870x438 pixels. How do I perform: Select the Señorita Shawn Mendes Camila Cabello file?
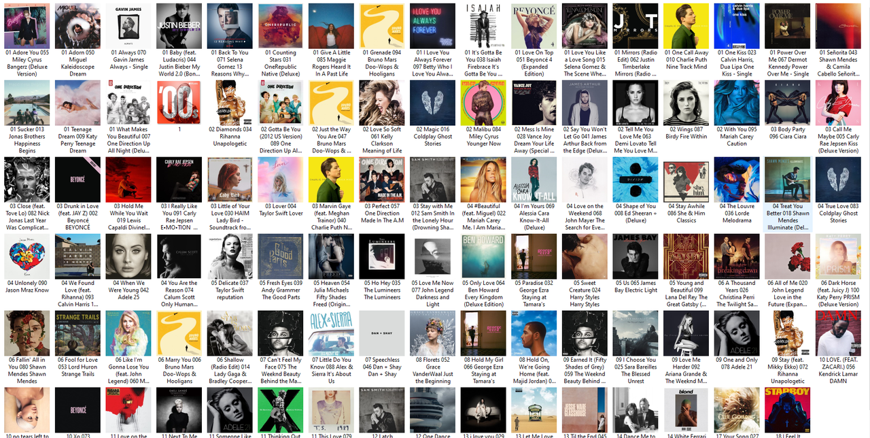pos(839,41)
